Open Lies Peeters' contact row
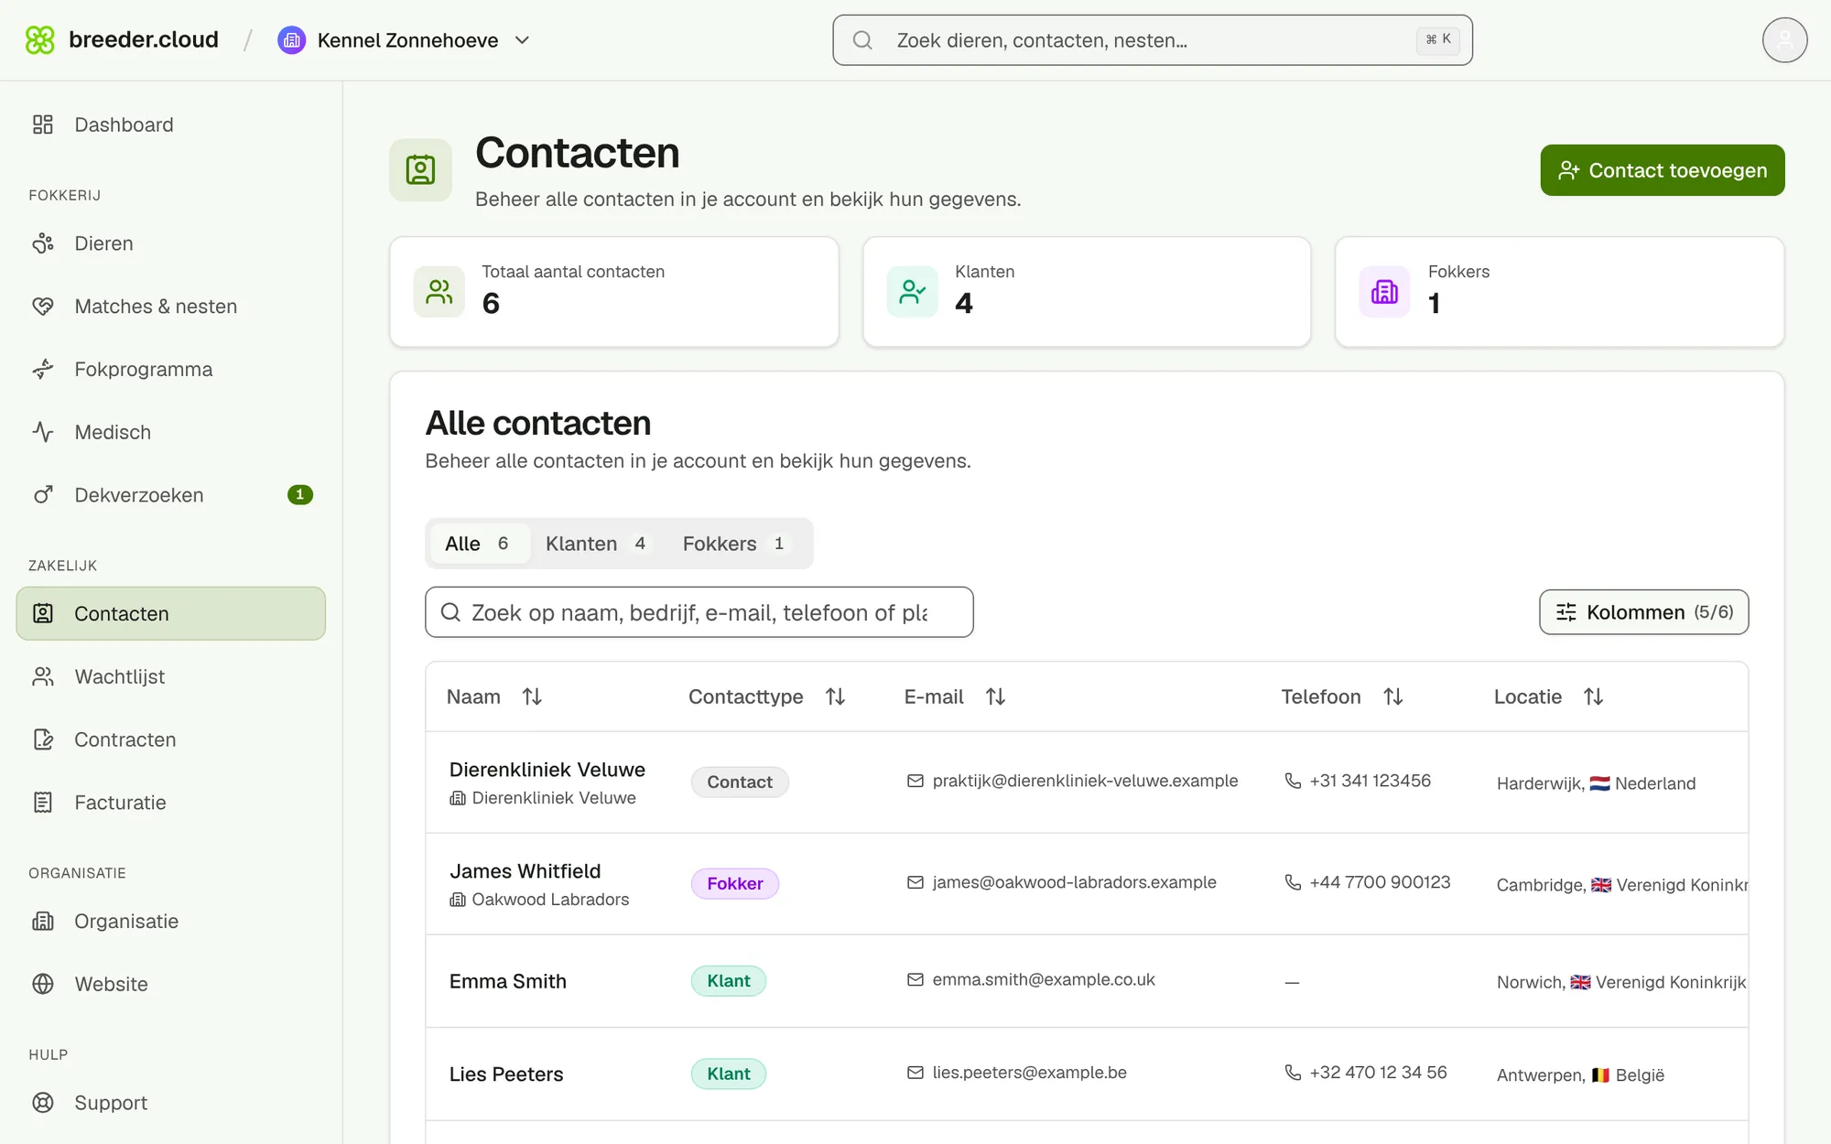This screenshot has height=1144, width=1831. pyautogui.click(x=1087, y=1074)
